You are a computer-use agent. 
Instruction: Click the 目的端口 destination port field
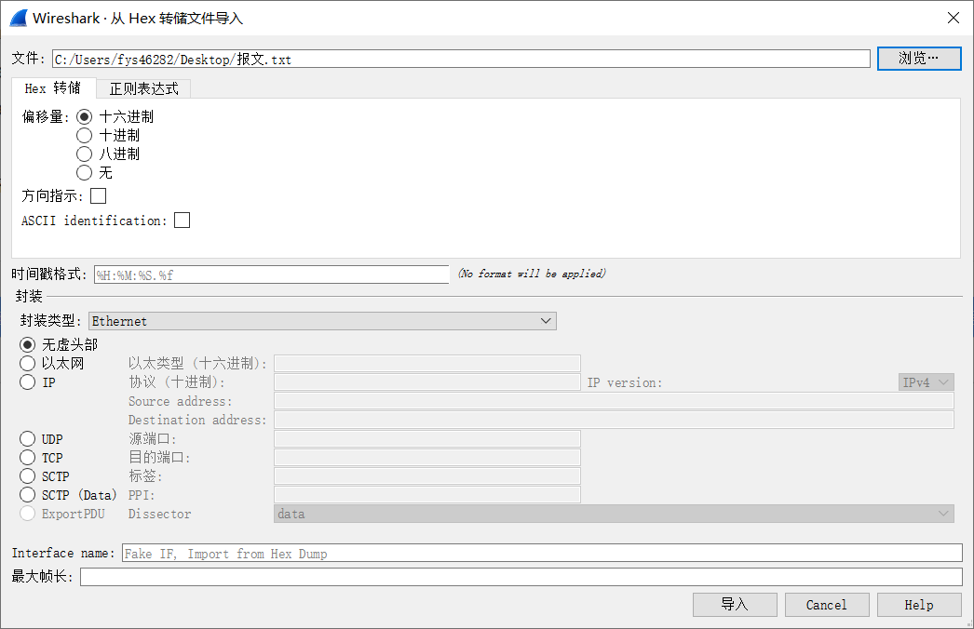tap(427, 458)
